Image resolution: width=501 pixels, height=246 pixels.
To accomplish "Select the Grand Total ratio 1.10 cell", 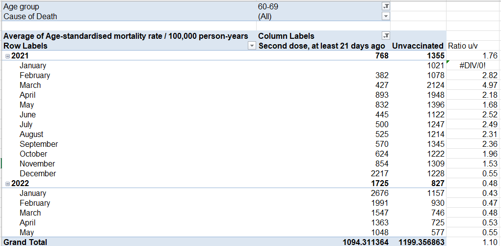I will (x=474, y=242).
